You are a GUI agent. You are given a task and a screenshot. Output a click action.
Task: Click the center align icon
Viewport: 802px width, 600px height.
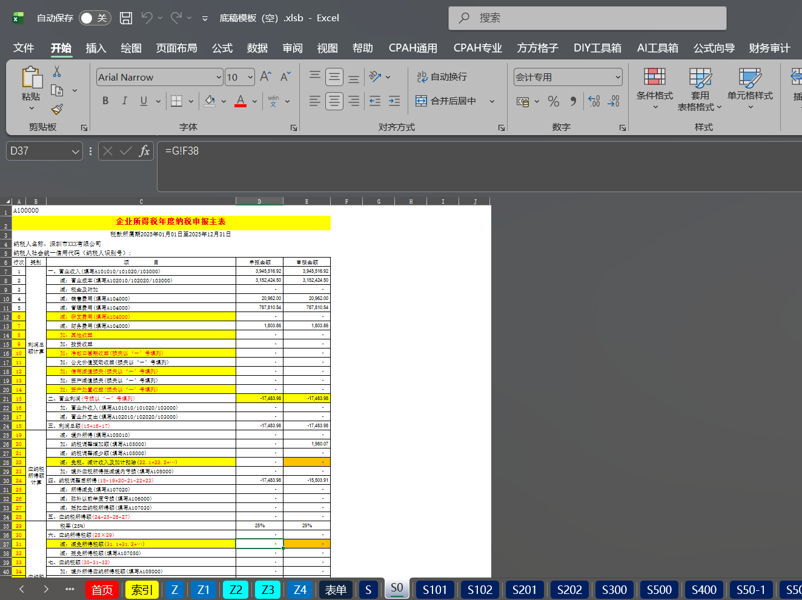(x=334, y=101)
